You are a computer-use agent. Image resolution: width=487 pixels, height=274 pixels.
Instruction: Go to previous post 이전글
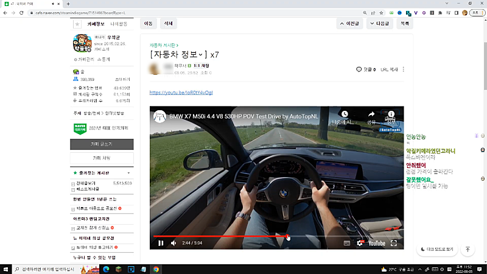[x=349, y=24]
